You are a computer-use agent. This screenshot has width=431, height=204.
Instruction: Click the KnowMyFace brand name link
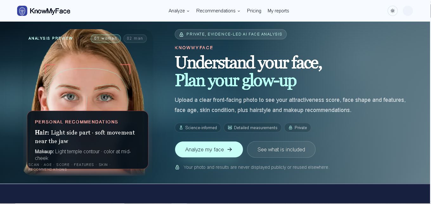point(50,11)
